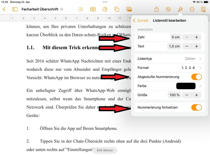Click heading number 1.1. in document

(30, 48)
